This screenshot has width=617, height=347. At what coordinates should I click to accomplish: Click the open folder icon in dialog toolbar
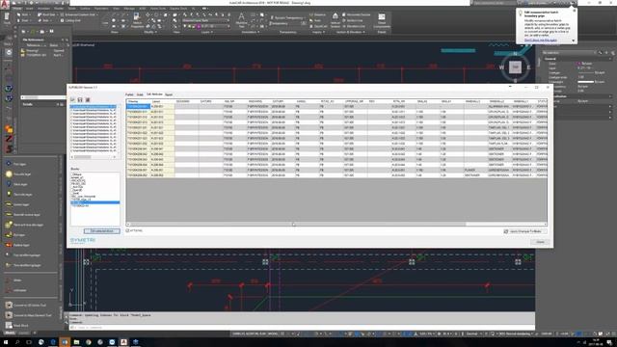point(73,100)
